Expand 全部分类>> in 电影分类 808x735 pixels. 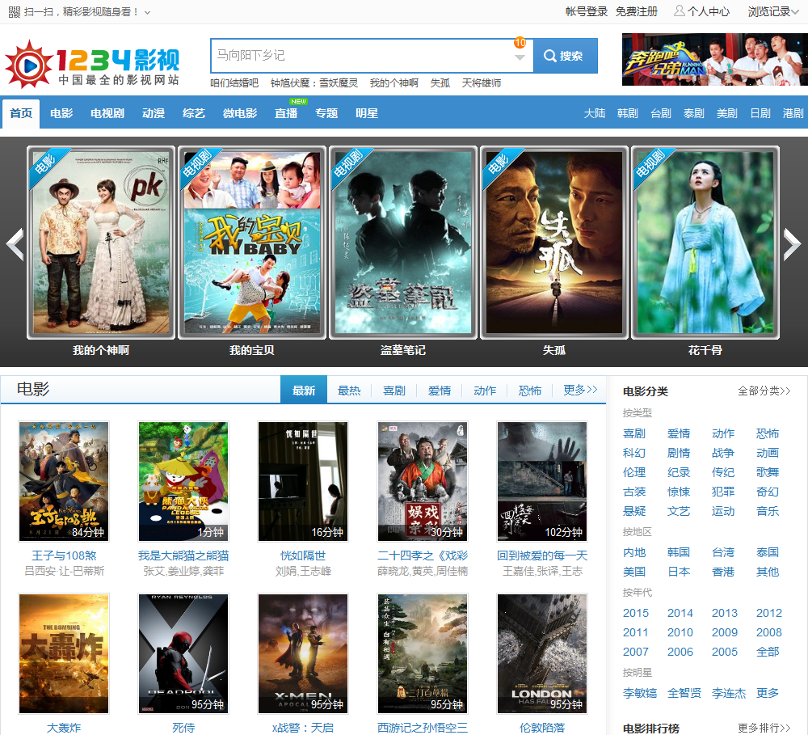[764, 391]
